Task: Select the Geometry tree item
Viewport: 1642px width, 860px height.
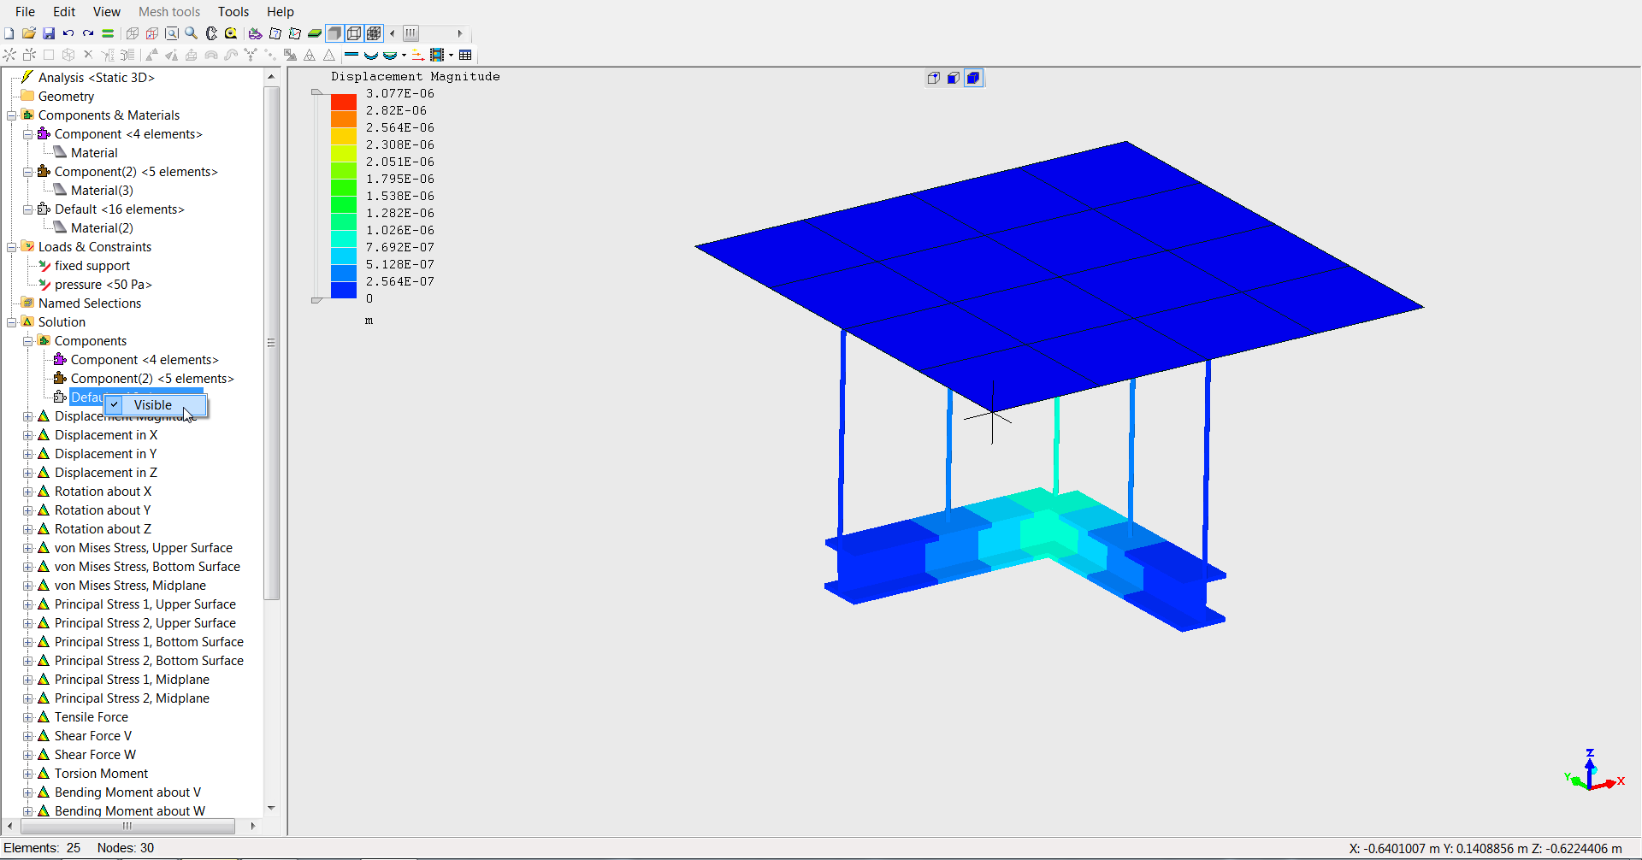Action: point(66,97)
